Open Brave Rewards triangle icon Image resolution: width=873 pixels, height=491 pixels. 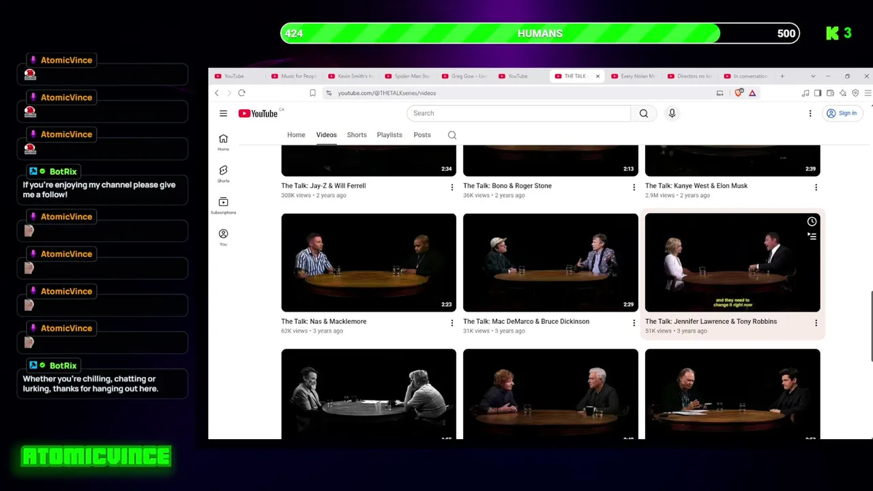pyautogui.click(x=752, y=93)
